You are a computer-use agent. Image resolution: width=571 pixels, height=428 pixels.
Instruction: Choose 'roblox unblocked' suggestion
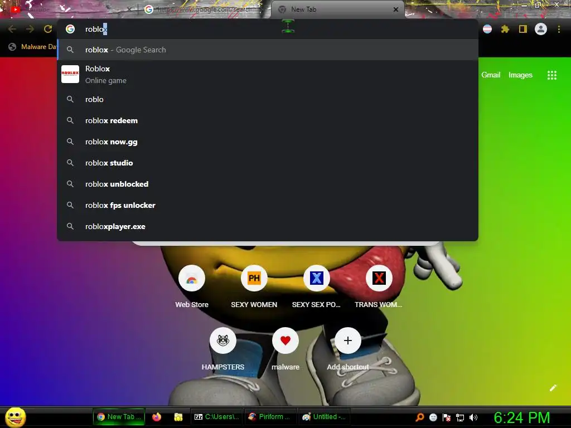pos(268,184)
